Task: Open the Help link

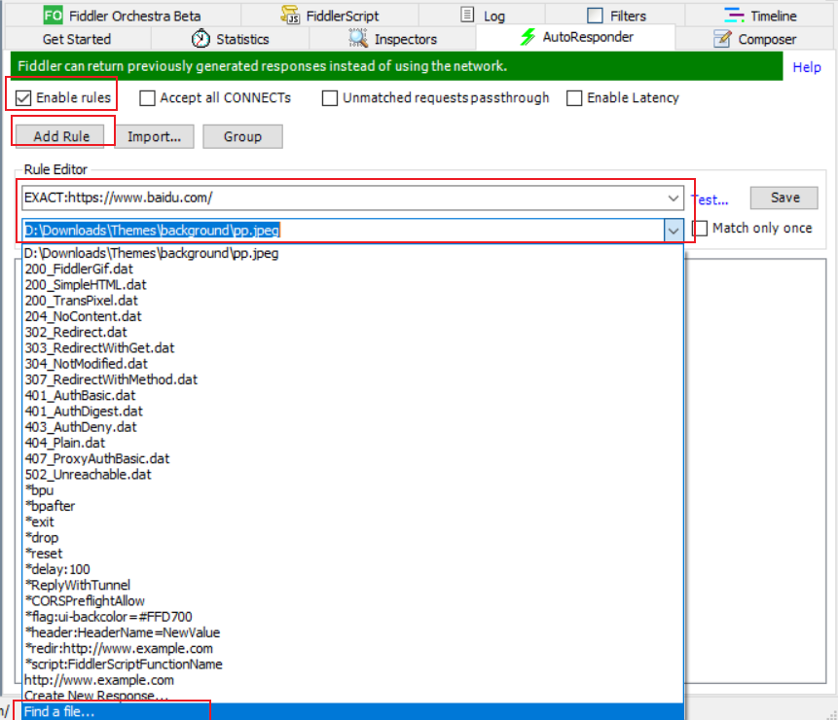Action: click(807, 67)
